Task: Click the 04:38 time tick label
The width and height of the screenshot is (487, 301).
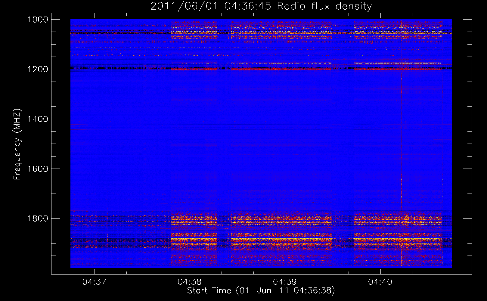Action: [x=190, y=282]
